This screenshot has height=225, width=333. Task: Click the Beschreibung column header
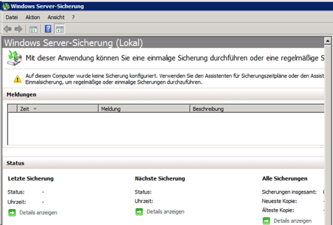(x=257, y=109)
